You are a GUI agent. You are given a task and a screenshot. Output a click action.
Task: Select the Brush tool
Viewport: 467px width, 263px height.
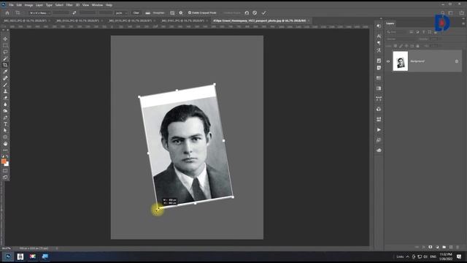pos(5,85)
